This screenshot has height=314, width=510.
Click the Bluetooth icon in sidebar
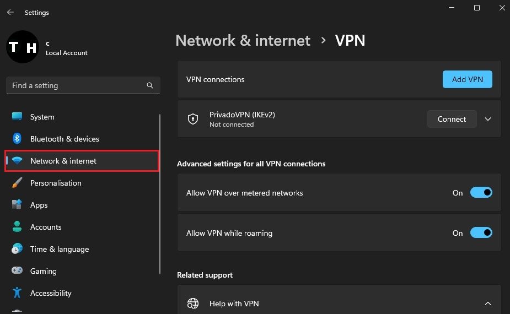coord(17,139)
